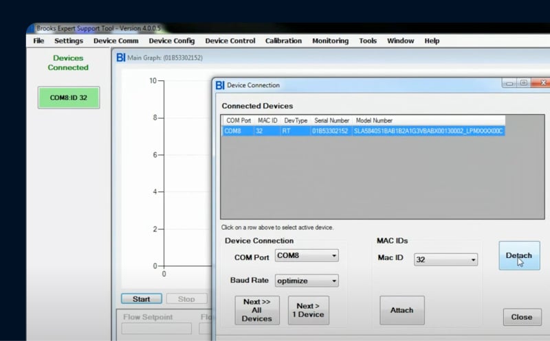Image resolution: width=550 pixels, height=341 pixels.
Task: Click the Device Connection dialog title icon
Action: (220, 85)
